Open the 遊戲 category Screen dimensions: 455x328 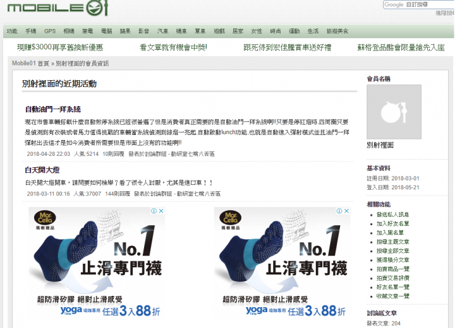[x=219, y=31]
